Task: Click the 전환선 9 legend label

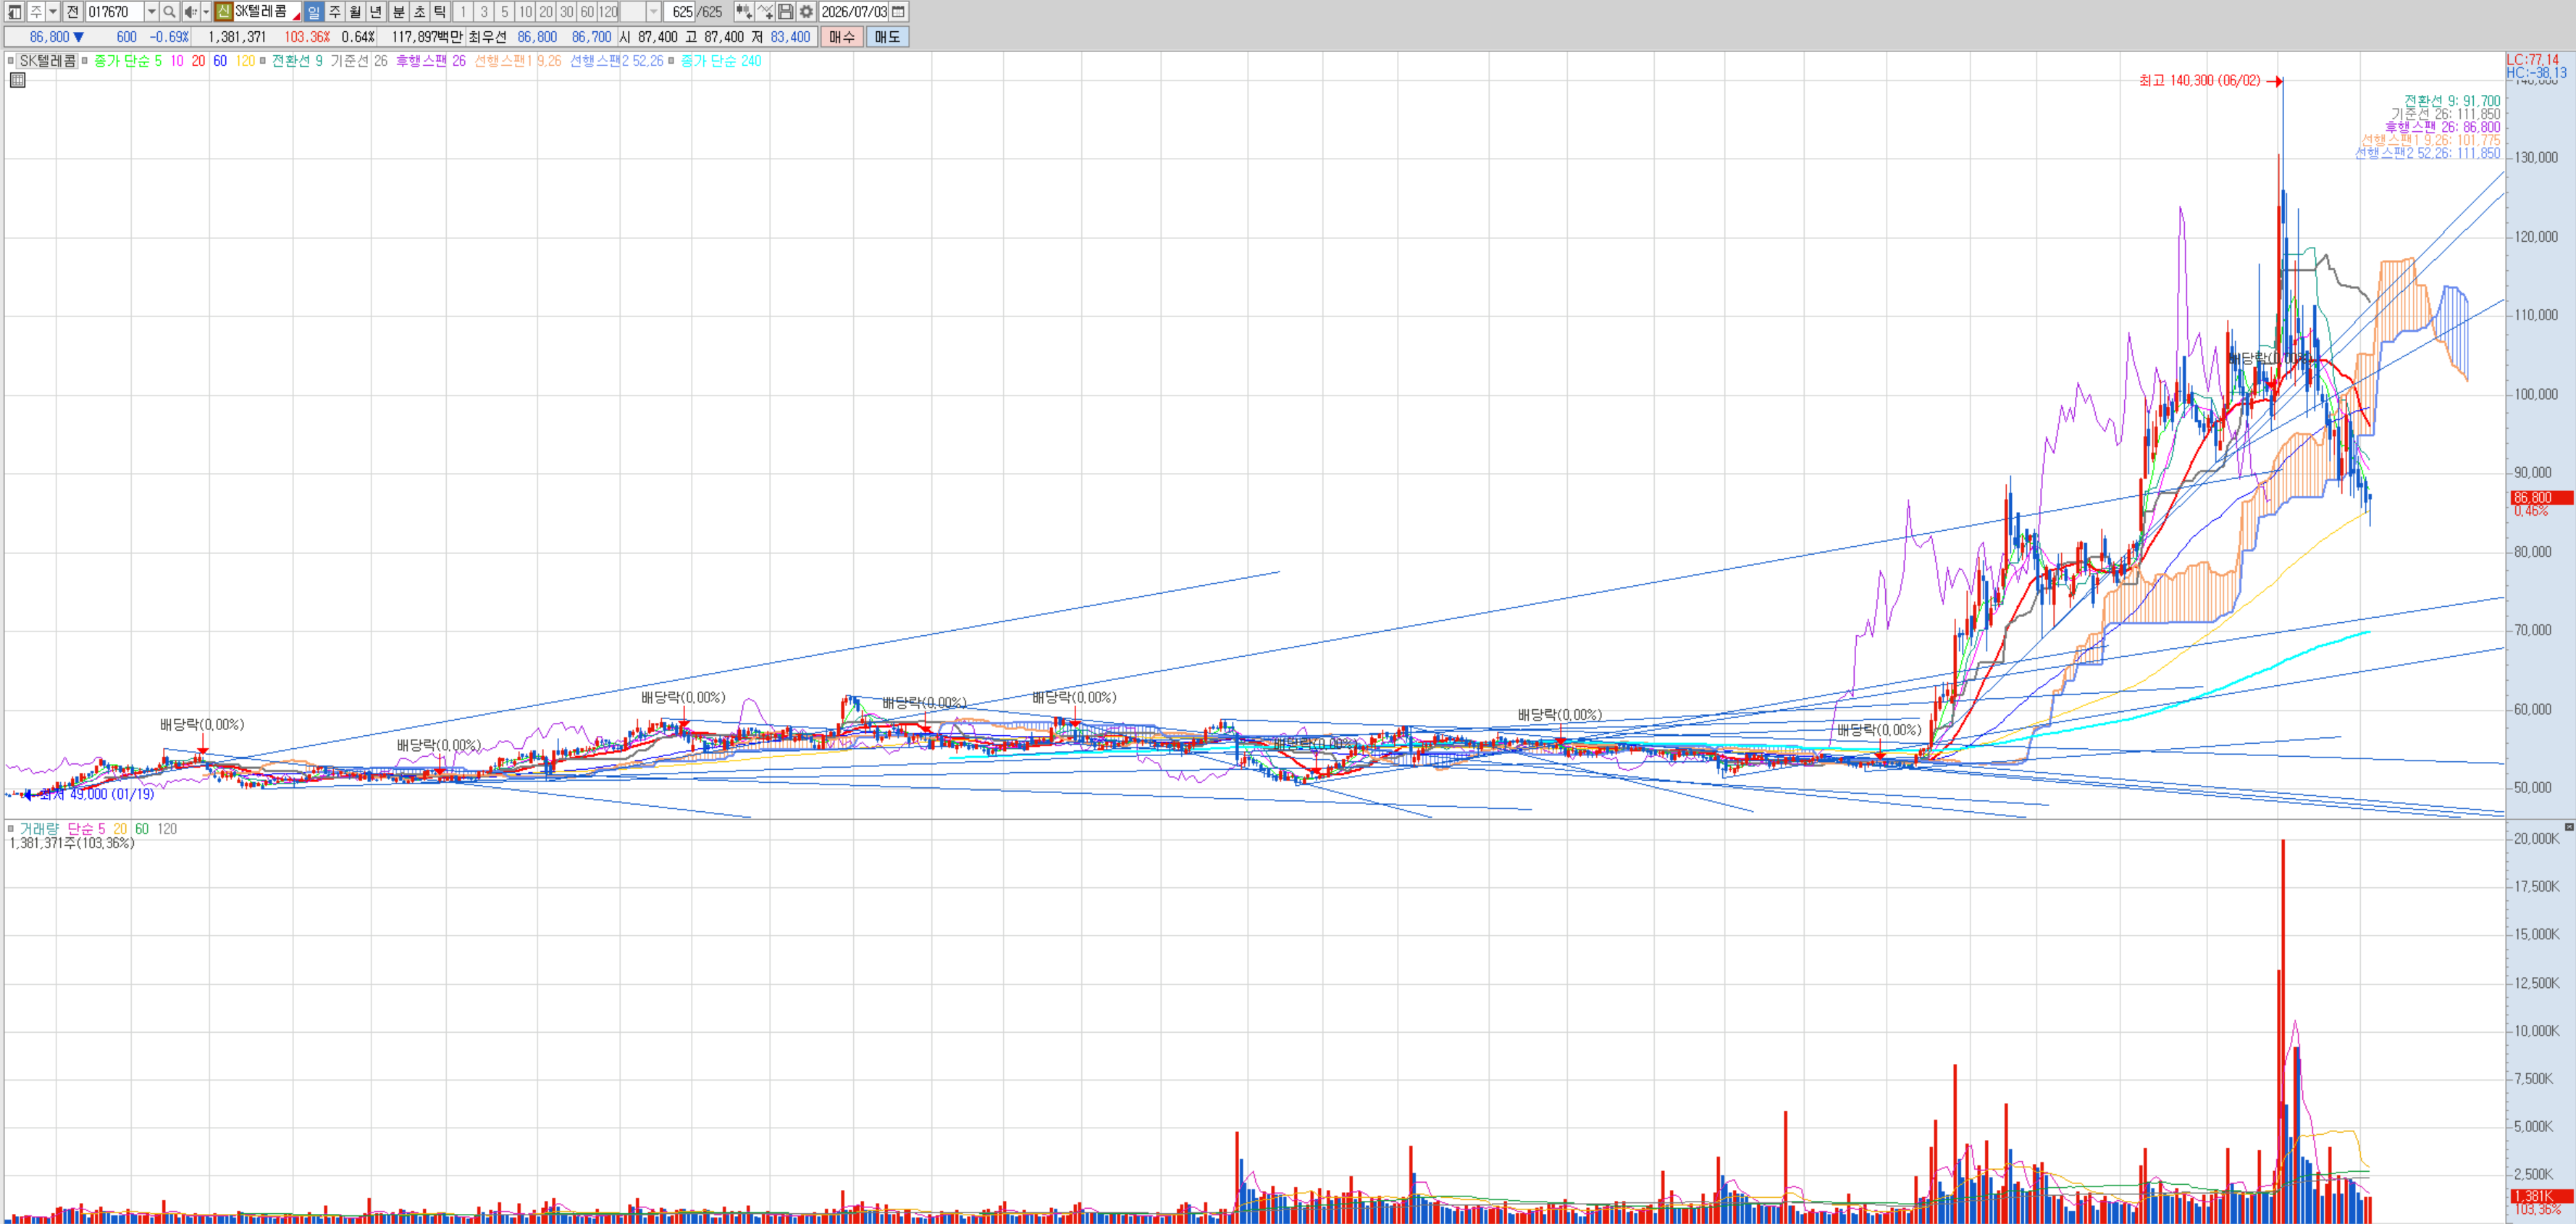Action: pos(297,61)
